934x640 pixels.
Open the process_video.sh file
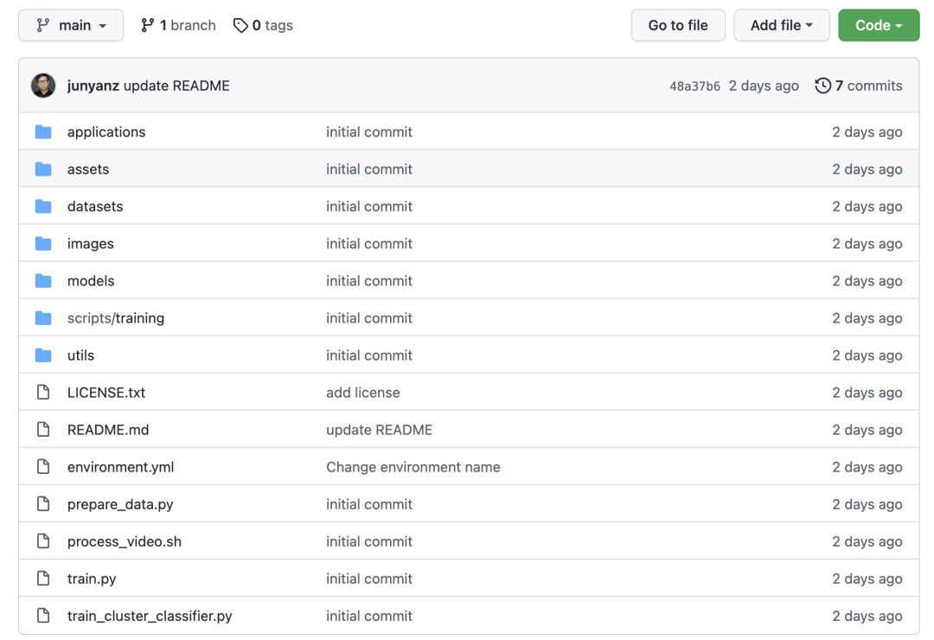pyautogui.click(x=124, y=541)
